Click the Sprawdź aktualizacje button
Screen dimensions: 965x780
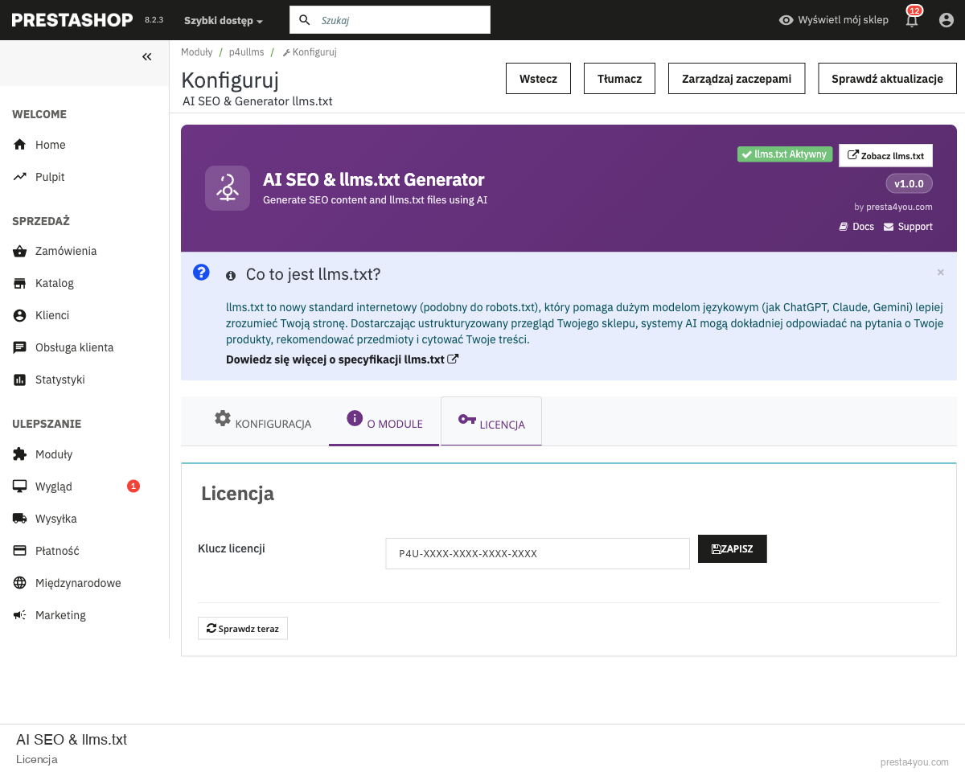888,79
